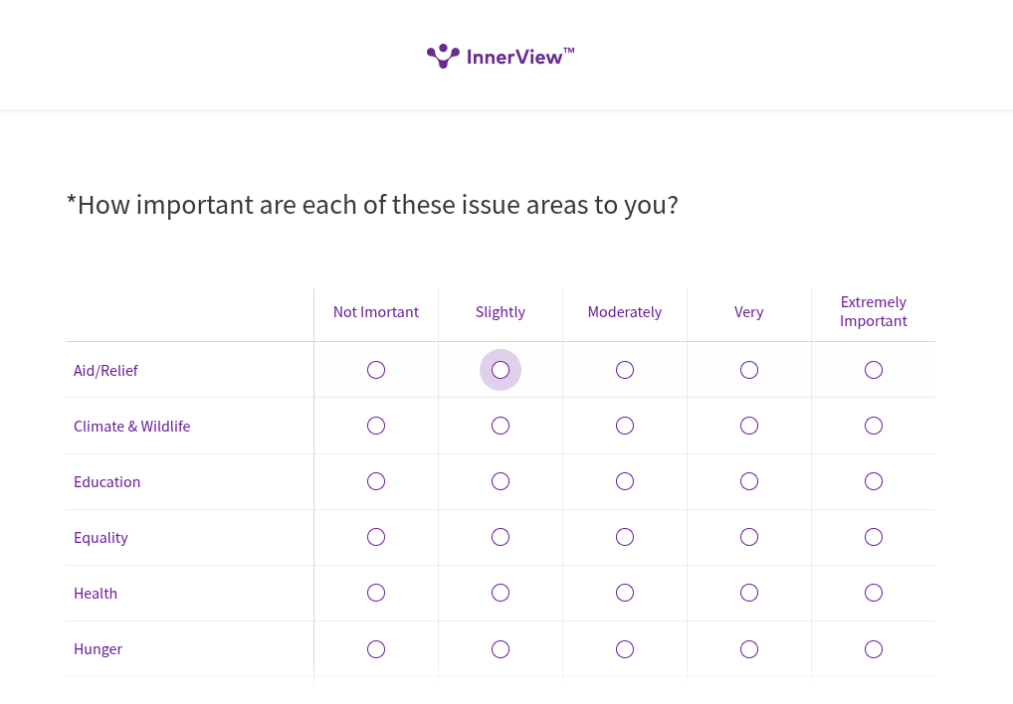Select Slightly for Aid/Relief

[x=501, y=370]
